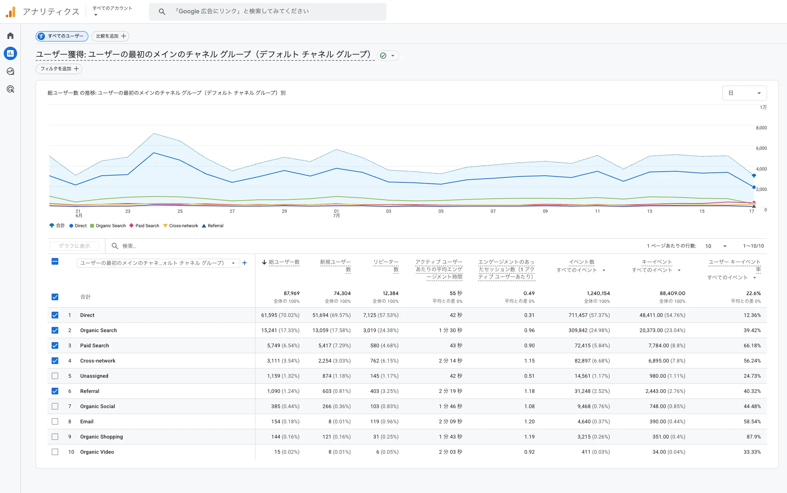The image size is (787, 493).
Task: Uncheck the Direct row checkbox
Action: point(55,315)
